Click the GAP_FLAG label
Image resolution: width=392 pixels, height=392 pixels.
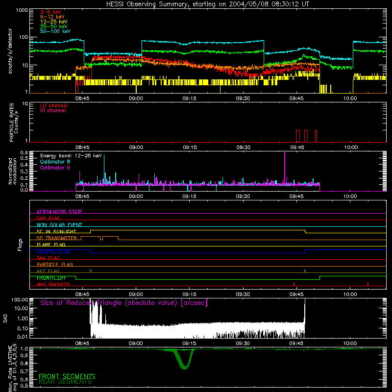[48, 218]
